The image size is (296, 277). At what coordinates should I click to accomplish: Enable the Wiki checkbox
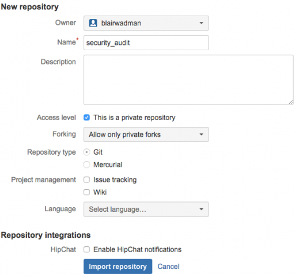[86, 192]
